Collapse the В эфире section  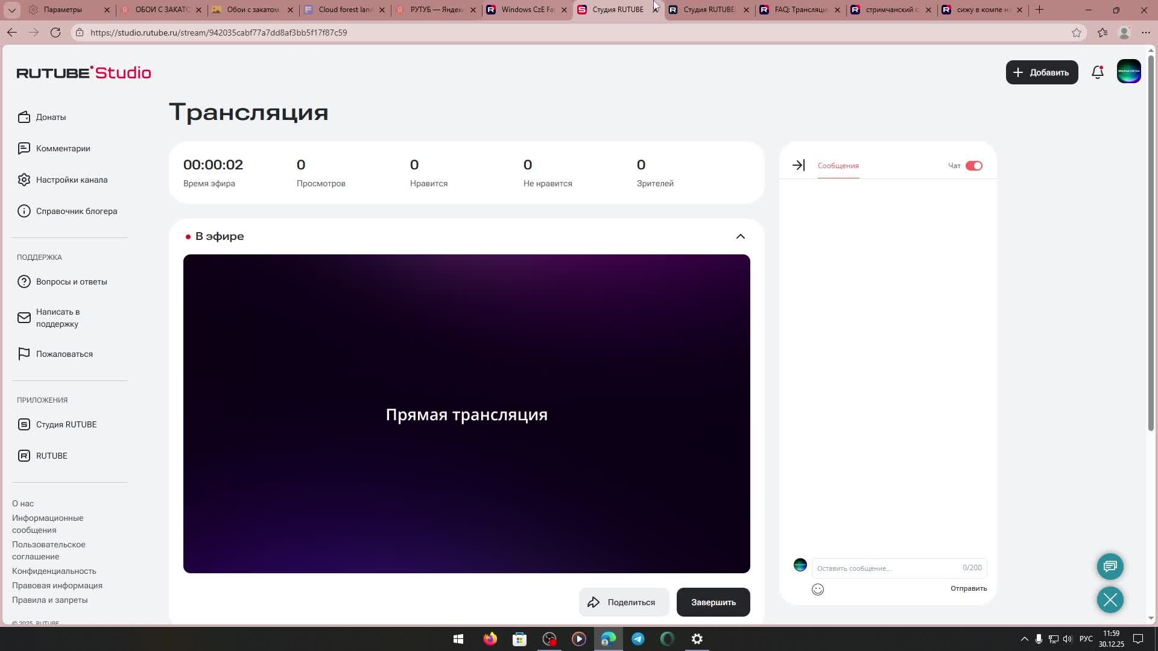pos(740,236)
